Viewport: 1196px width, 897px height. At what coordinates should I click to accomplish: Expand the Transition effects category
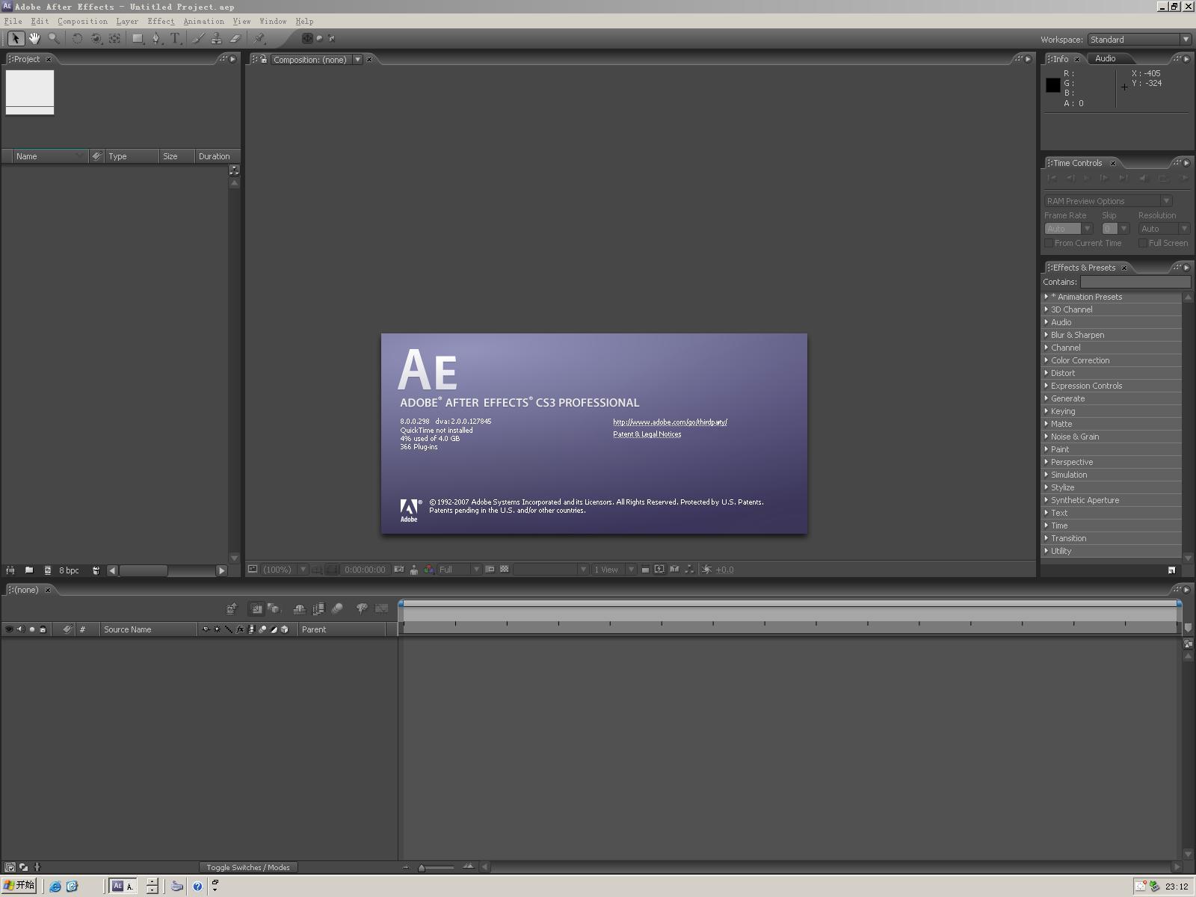[1046, 538]
